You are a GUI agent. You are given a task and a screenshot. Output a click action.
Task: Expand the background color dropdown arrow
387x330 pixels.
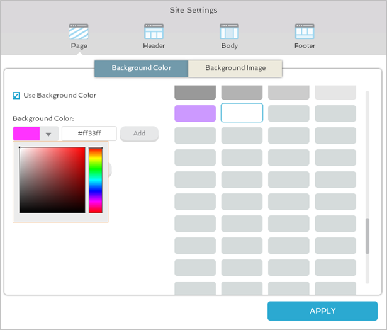click(48, 134)
